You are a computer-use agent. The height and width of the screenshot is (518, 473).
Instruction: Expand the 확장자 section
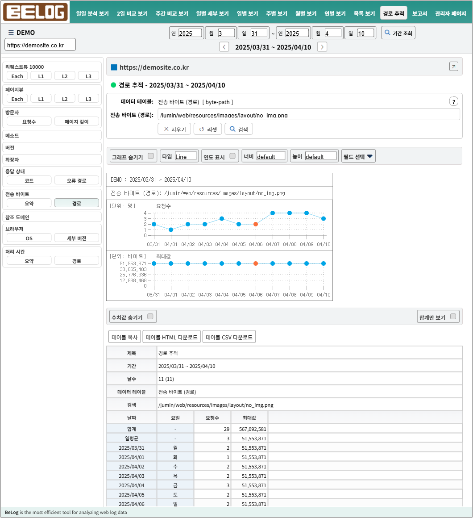tap(52, 159)
